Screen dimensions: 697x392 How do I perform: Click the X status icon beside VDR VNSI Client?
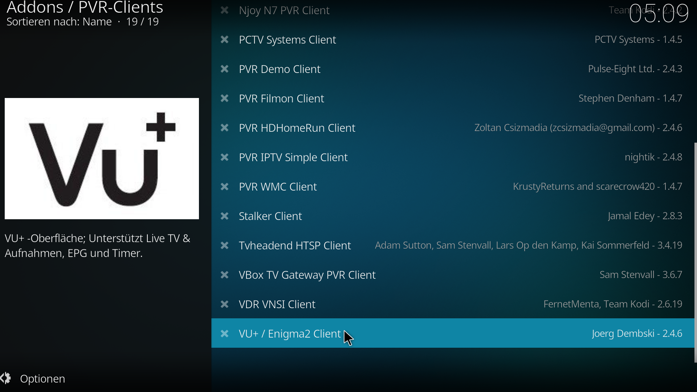225,304
